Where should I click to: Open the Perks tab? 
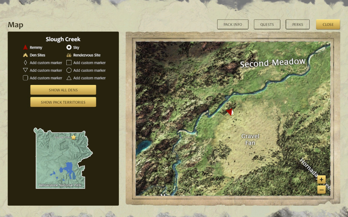point(298,24)
